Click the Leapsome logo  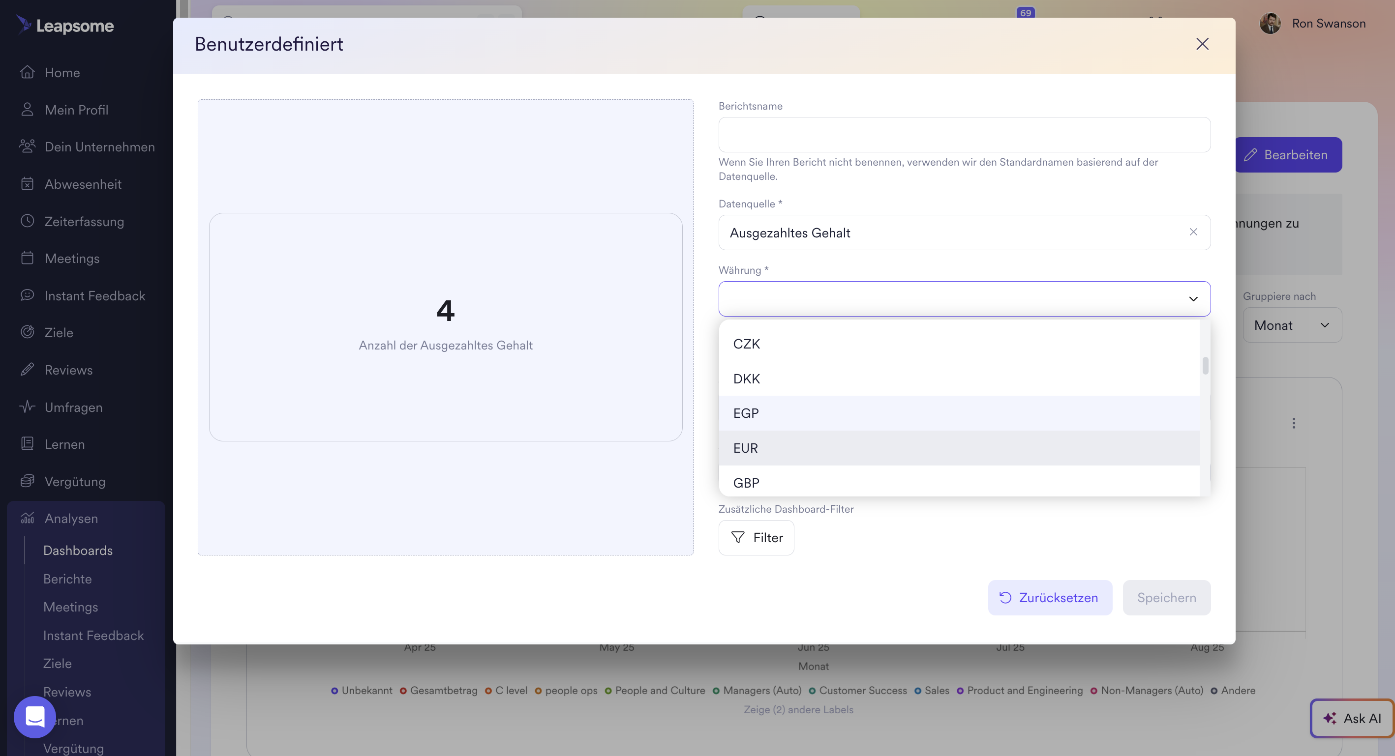click(x=64, y=25)
